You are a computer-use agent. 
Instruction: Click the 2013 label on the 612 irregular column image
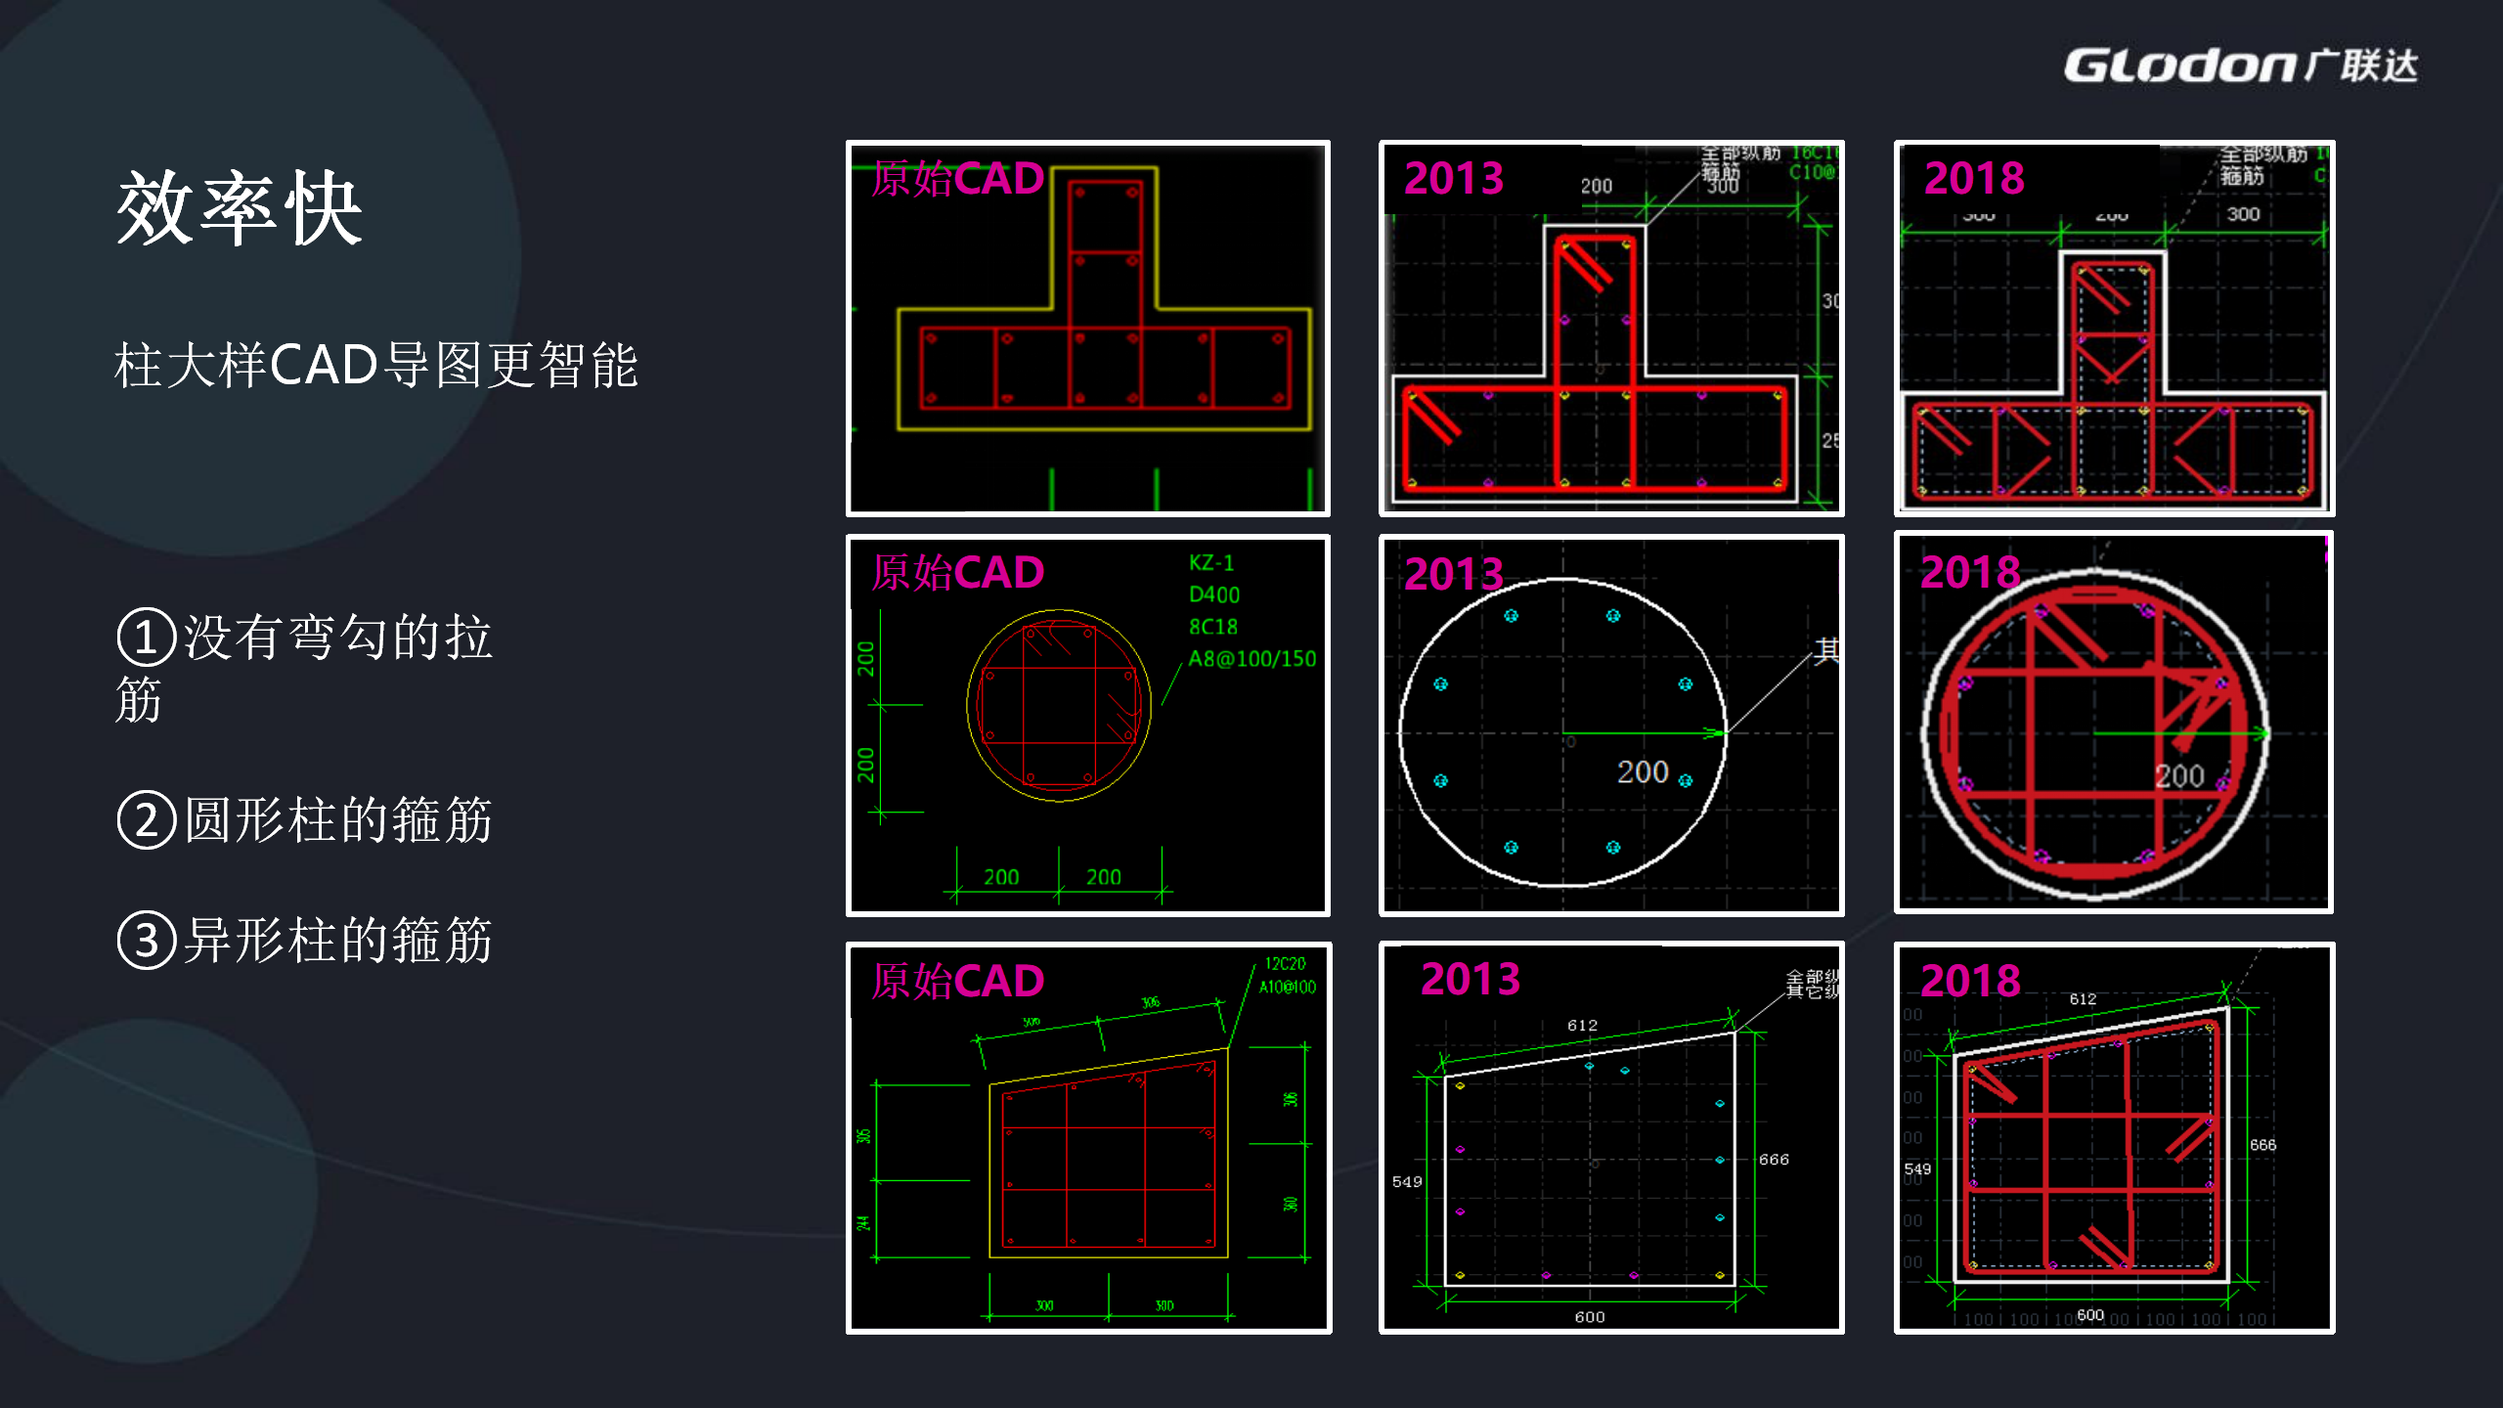(1471, 979)
